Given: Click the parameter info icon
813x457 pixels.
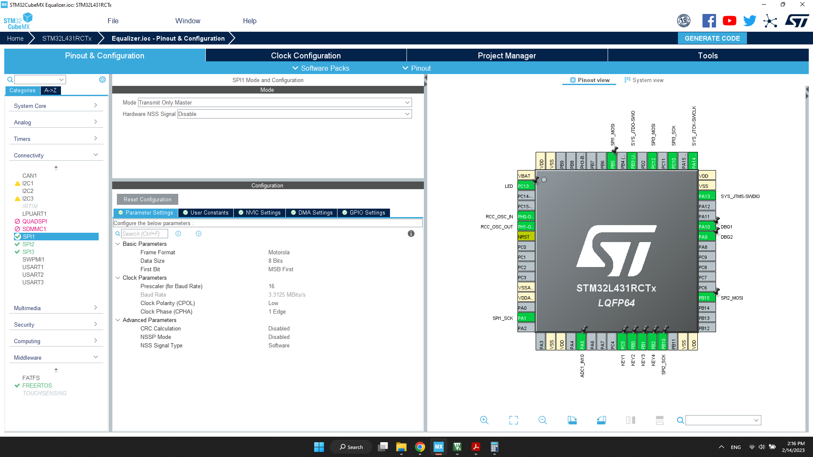Looking at the screenshot, I should (411, 234).
